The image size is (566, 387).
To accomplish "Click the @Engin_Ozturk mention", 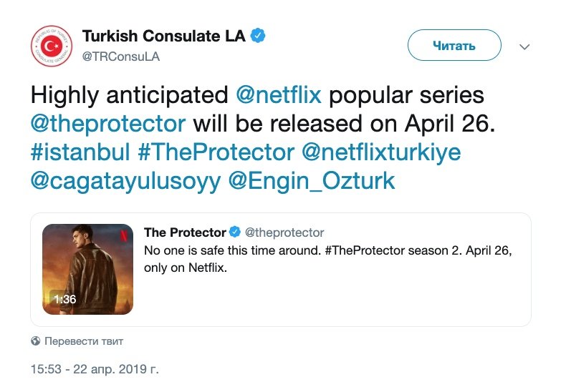I will click(x=311, y=180).
